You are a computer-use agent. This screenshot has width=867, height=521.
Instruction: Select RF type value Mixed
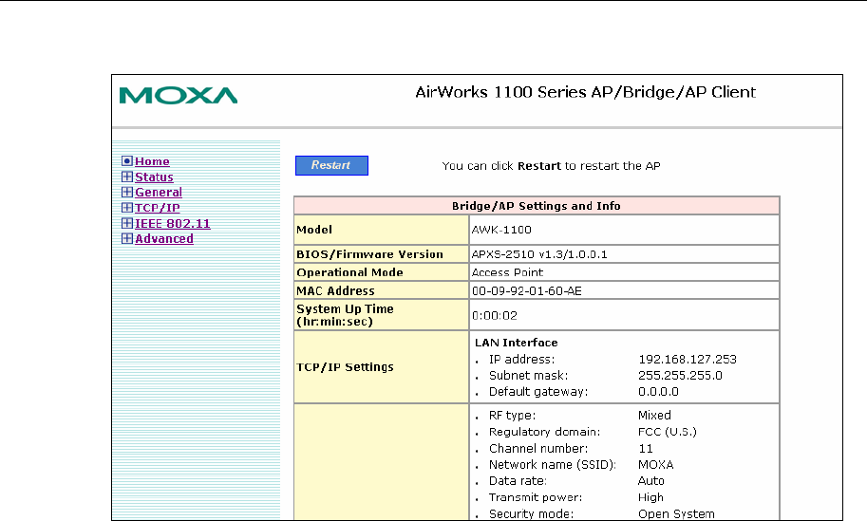point(654,415)
